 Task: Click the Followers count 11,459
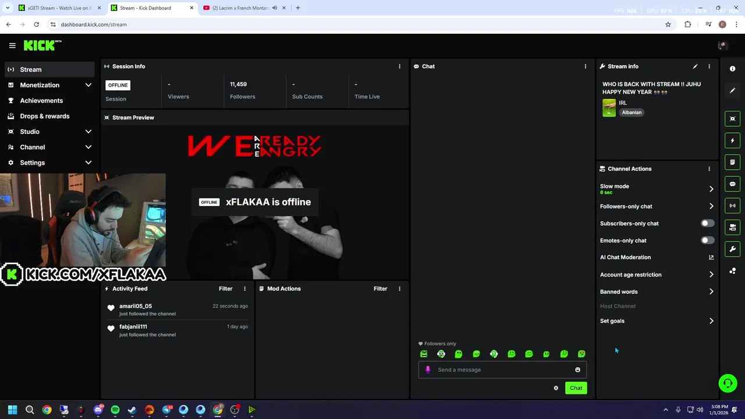pyautogui.click(x=238, y=84)
